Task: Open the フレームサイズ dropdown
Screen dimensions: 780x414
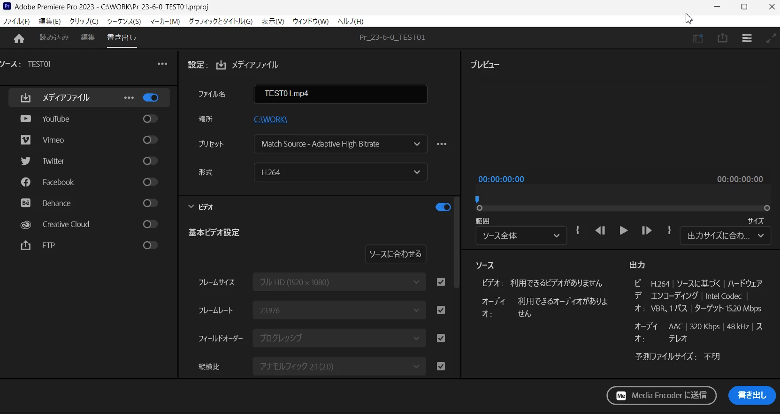Action: click(x=339, y=282)
